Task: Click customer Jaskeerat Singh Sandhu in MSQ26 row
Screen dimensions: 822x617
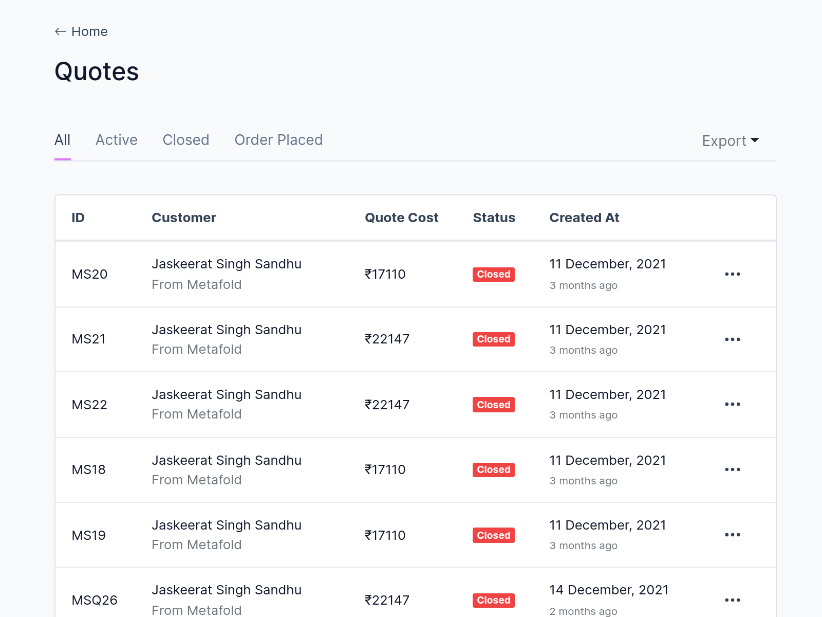Action: tap(227, 590)
